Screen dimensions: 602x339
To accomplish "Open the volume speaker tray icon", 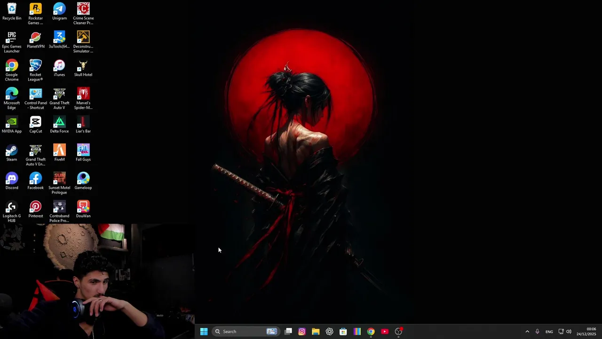I will pyautogui.click(x=569, y=331).
